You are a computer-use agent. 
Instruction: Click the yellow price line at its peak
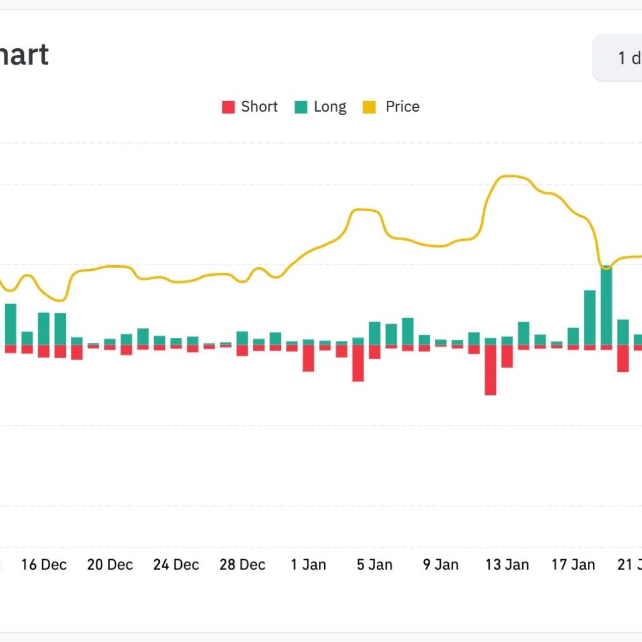point(510,176)
